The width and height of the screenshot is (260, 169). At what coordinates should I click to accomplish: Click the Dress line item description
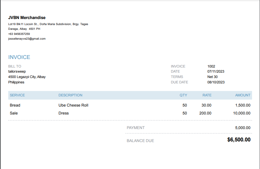pyautogui.click(x=63, y=113)
